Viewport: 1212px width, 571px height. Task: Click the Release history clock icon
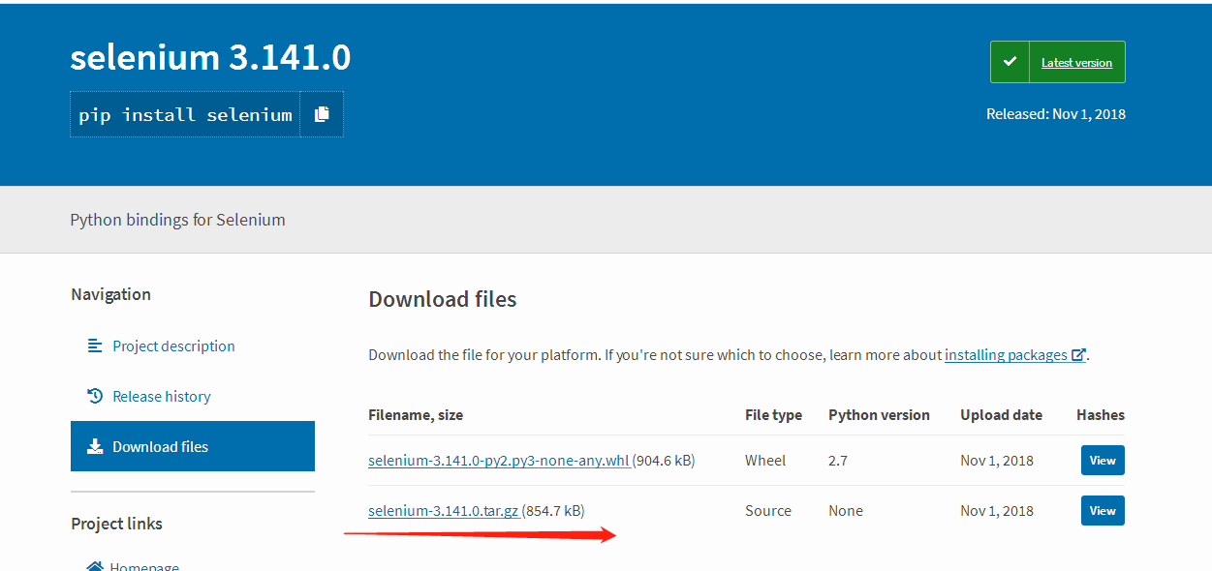point(95,396)
